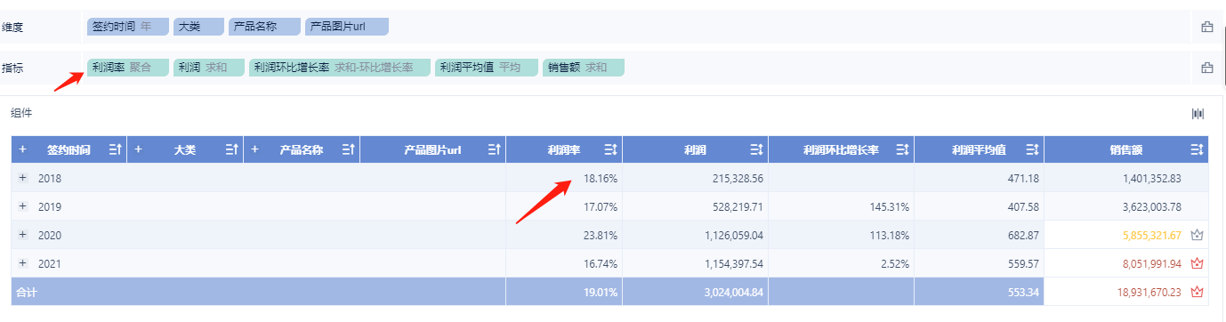The width and height of the screenshot is (1226, 322).
Task: Click the sort icon on 签约时间 column
Action: point(115,149)
